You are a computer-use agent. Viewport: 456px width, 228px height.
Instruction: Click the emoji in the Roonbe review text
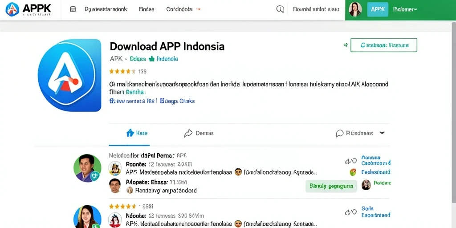[x=238, y=172]
